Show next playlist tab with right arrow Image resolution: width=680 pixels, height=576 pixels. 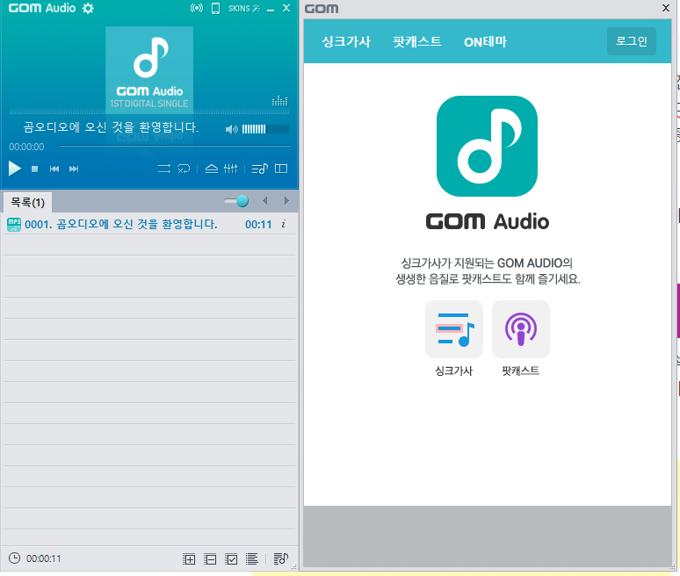[x=286, y=201]
